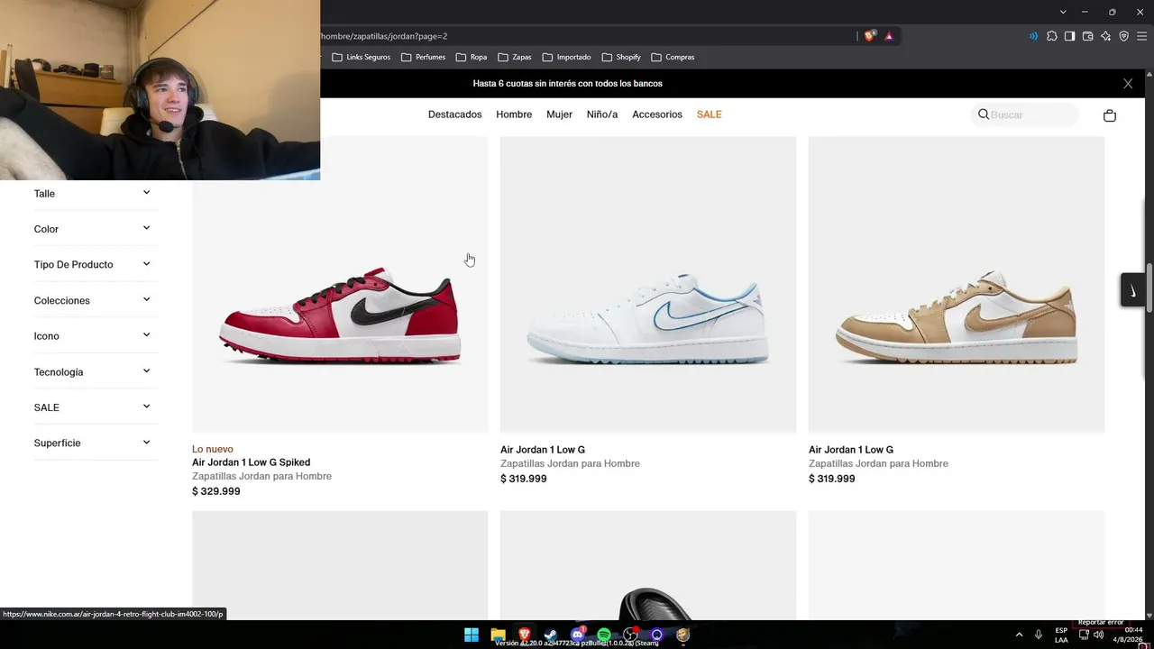Click the microphone icon in system tray
Screen dimensions: 1154x649
1039,635
